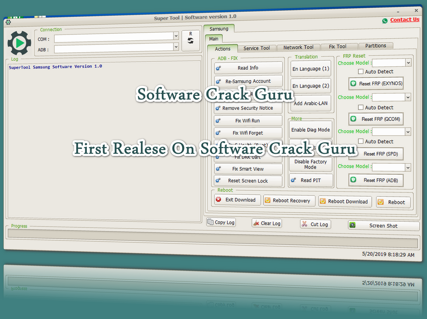Click En Language (1) button
427x319 pixels.
311,69
